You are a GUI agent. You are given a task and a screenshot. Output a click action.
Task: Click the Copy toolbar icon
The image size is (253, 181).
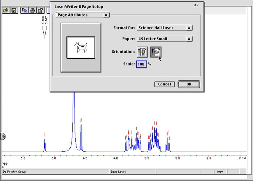click(24, 10)
